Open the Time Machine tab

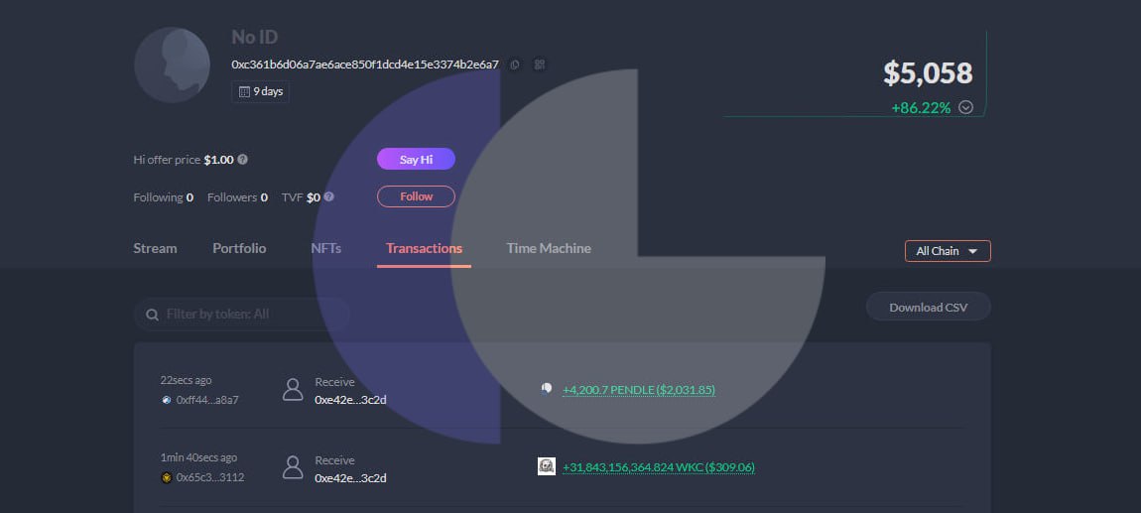pyautogui.click(x=548, y=248)
